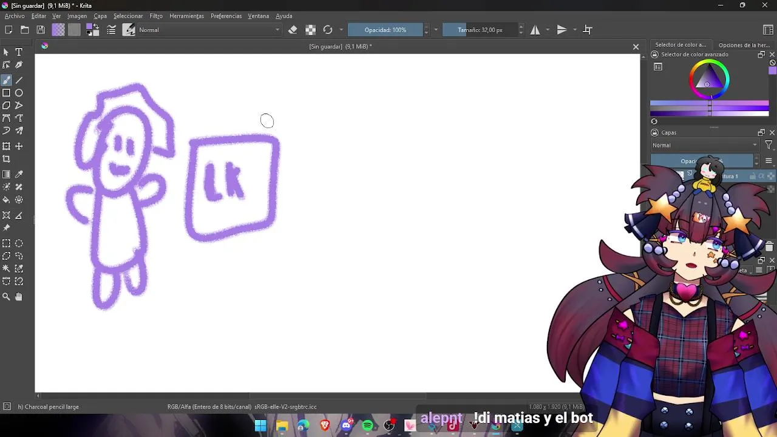Toggle preserve alpha checkerboard button
The height and width of the screenshot is (437, 777).
tap(310, 30)
